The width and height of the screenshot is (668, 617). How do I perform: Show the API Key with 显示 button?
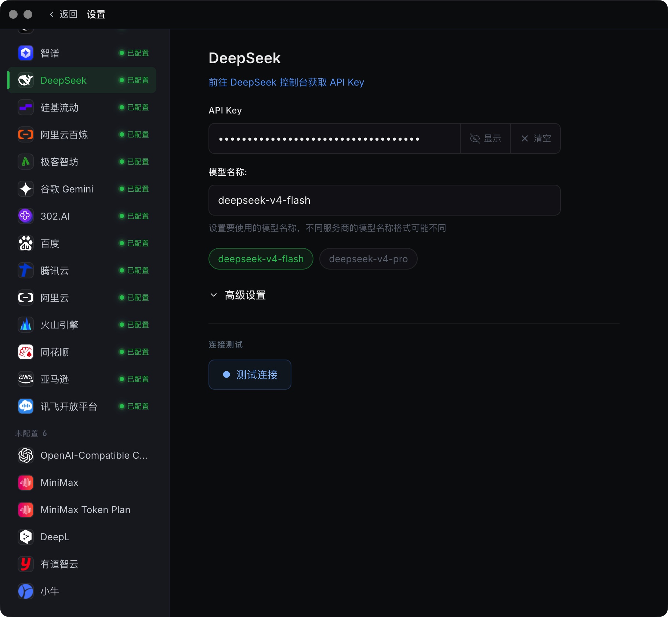(486, 138)
